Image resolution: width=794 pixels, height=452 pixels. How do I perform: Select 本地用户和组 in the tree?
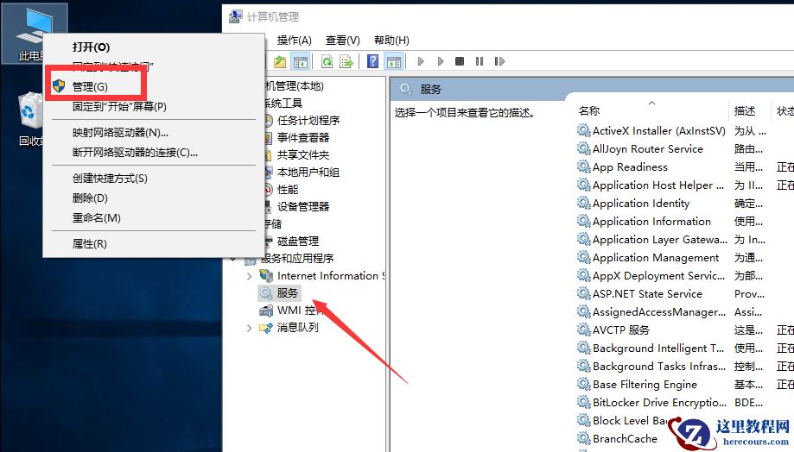(x=308, y=172)
